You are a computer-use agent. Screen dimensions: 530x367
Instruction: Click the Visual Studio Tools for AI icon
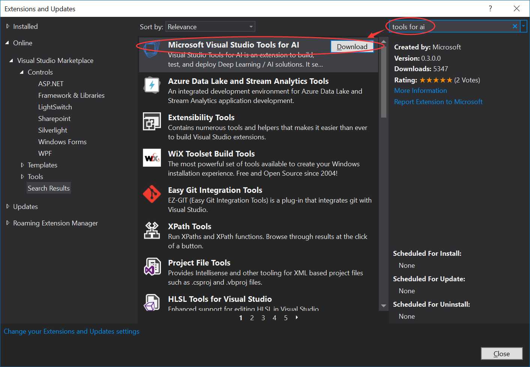[152, 49]
